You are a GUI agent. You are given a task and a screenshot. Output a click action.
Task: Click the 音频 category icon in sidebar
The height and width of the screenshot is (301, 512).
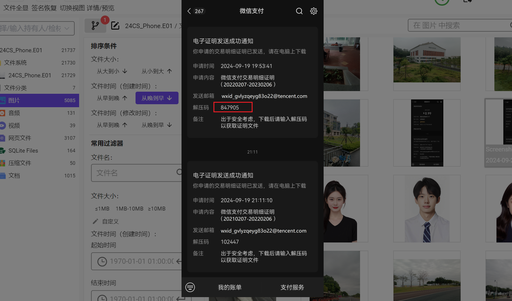click(3, 113)
